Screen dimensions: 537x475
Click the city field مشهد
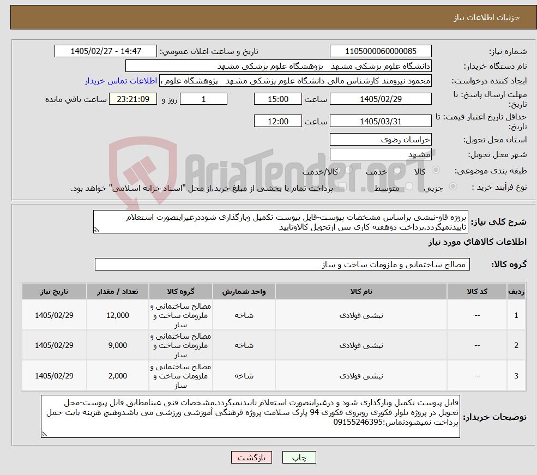click(381, 154)
